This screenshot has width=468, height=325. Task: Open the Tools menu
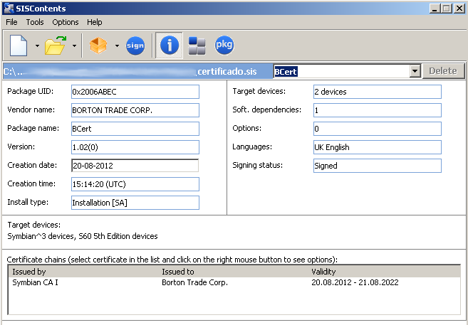coord(35,22)
